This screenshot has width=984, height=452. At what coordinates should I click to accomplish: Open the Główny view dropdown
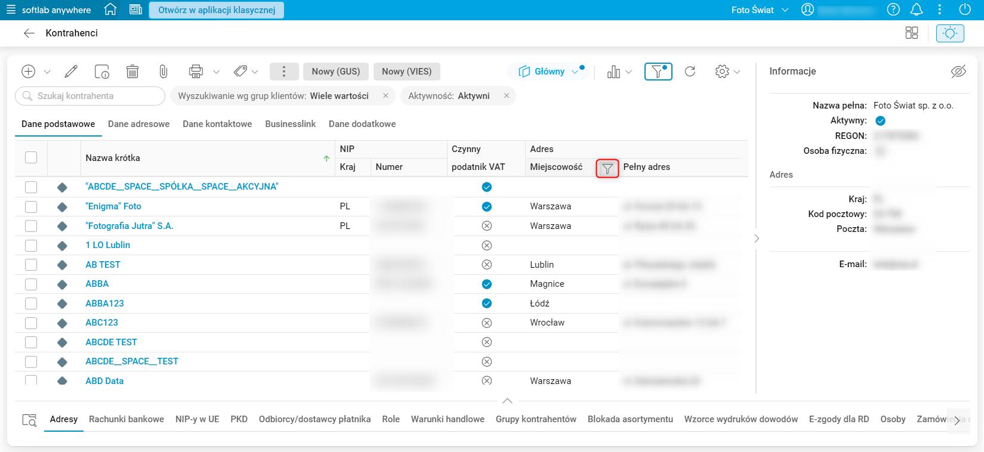(x=548, y=72)
